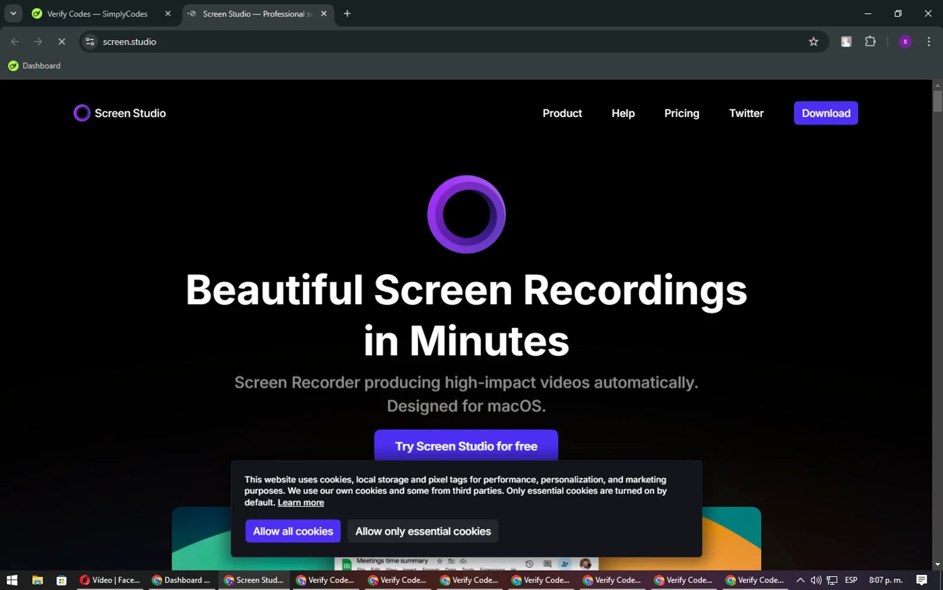Show hidden system tray icons

pos(800,580)
